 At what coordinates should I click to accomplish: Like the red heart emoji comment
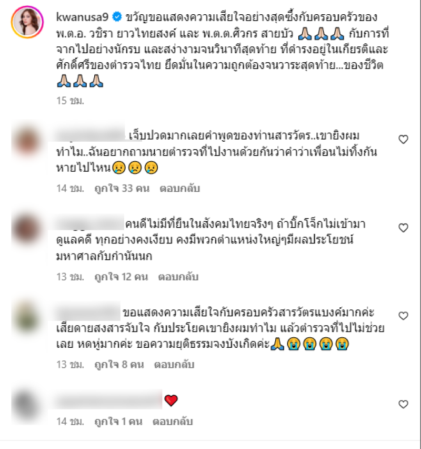coord(403,404)
